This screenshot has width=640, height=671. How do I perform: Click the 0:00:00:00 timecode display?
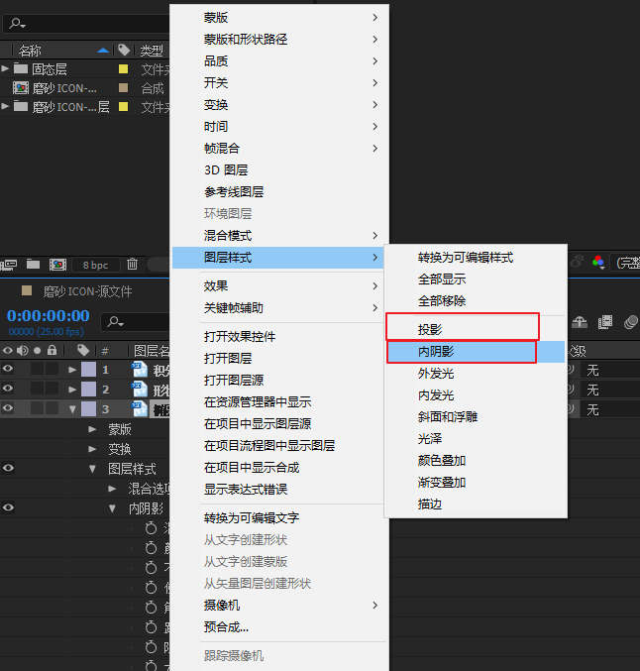pyautogui.click(x=49, y=316)
